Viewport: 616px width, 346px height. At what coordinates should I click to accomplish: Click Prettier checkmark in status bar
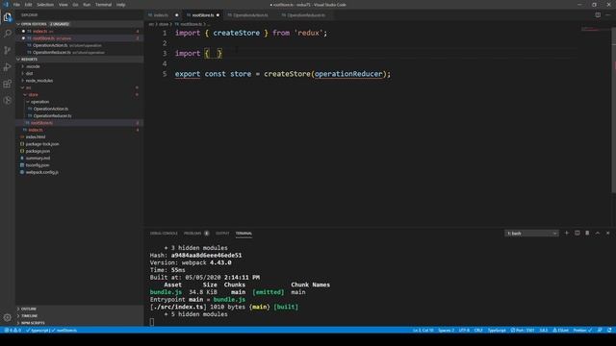click(582, 331)
